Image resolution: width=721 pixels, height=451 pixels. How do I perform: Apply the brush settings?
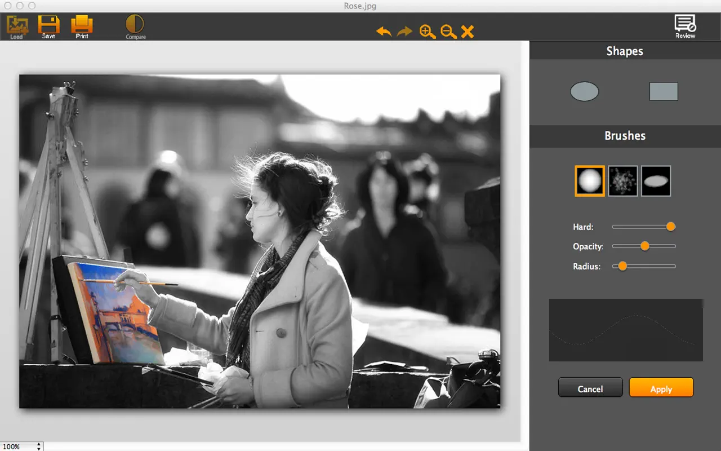[x=661, y=388]
